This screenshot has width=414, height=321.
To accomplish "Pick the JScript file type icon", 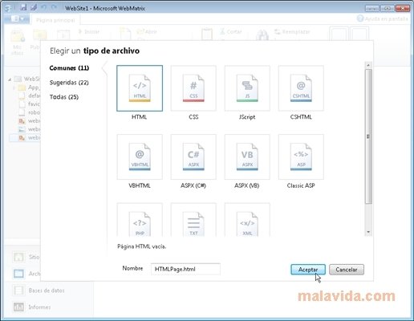I will coord(247,88).
